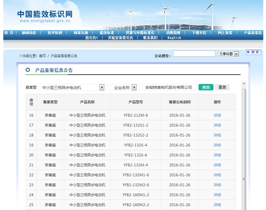View 详细 for YFB2-112M-6 row

pyautogui.click(x=217, y=115)
